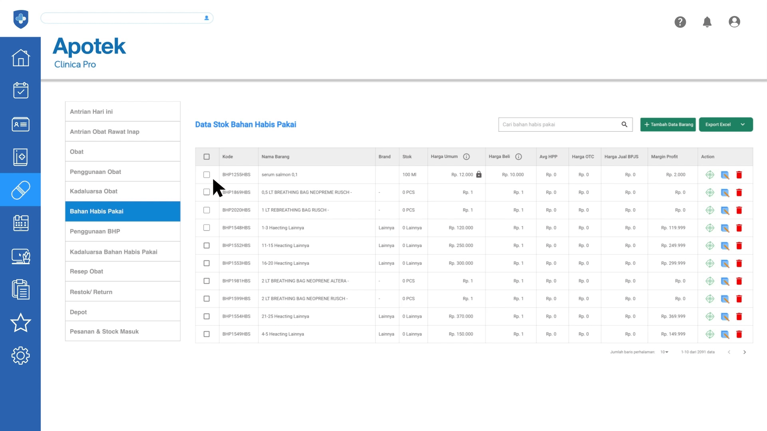This screenshot has height=431, width=767.
Task: Check the serum salmon 0,1 checkbox
Action: click(x=207, y=175)
